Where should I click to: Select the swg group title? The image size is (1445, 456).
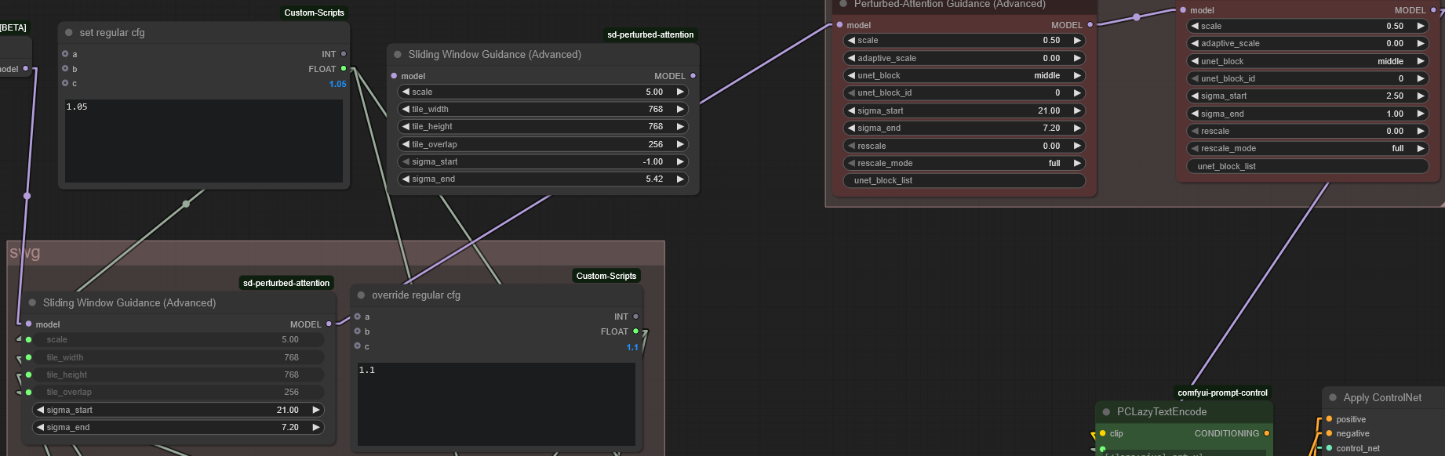(x=25, y=252)
